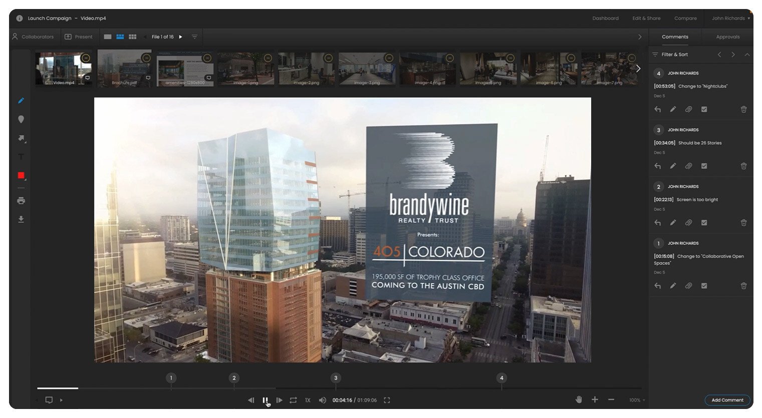Mark comment 4 as done checkbox
This screenshot has height=418, width=762.
point(704,109)
